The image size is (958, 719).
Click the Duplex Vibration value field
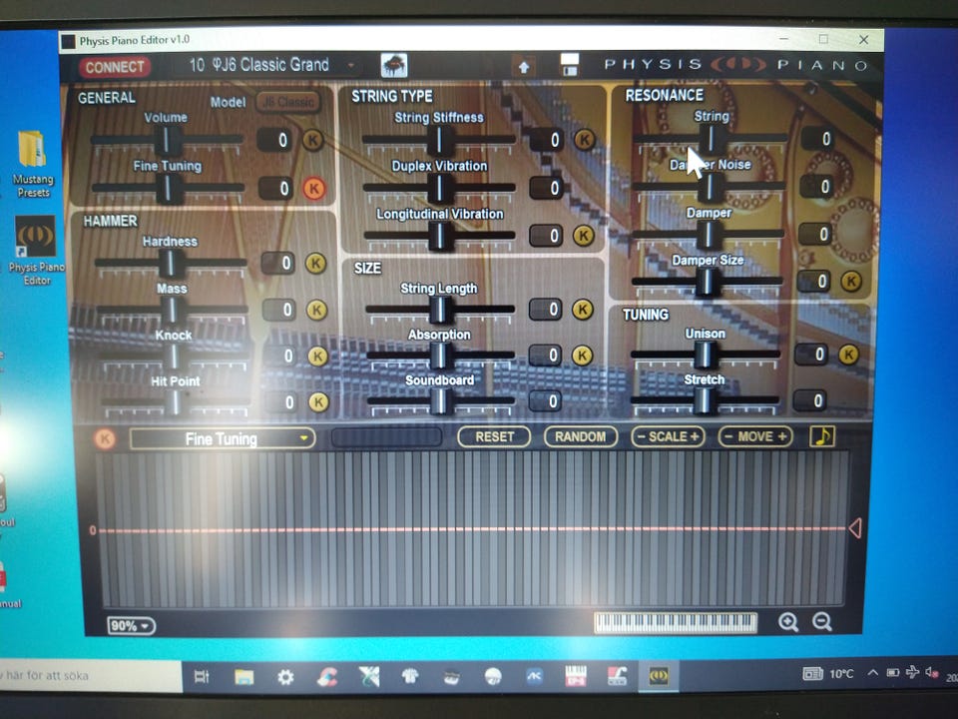[546, 188]
